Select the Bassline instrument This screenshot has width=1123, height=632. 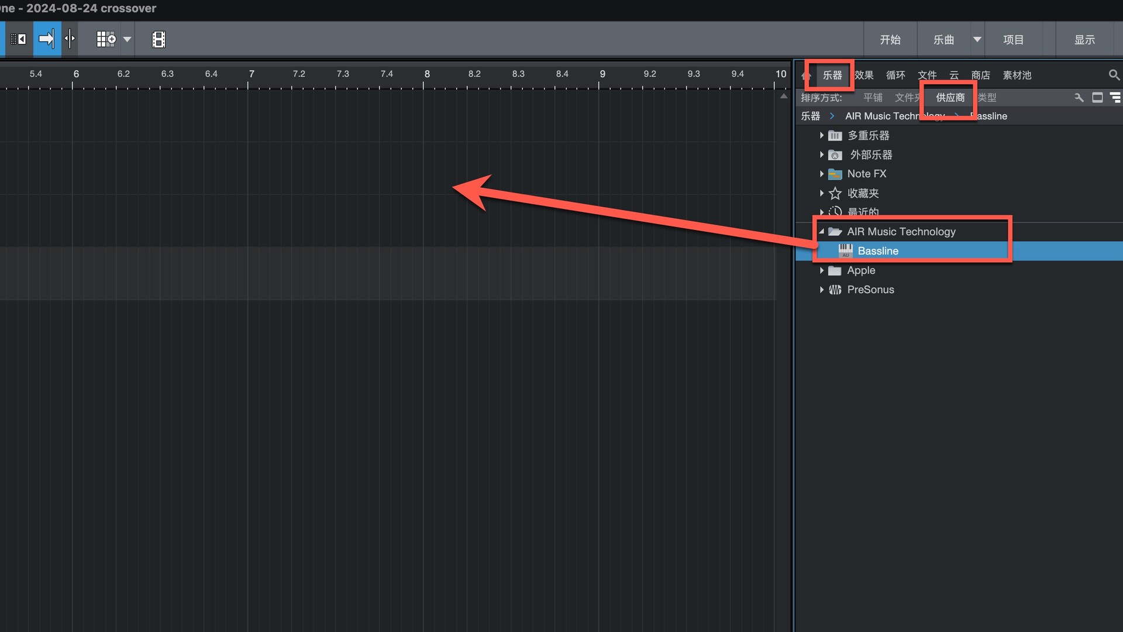(x=877, y=251)
